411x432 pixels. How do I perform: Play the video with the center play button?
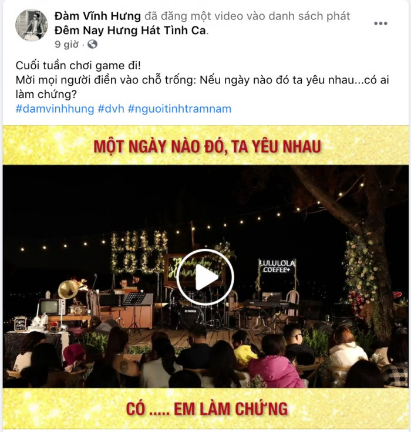pos(205,278)
